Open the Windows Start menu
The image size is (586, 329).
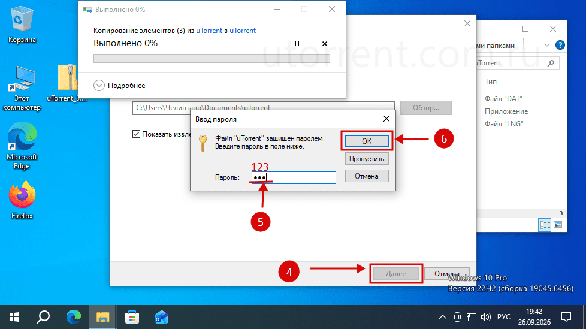tap(14, 318)
